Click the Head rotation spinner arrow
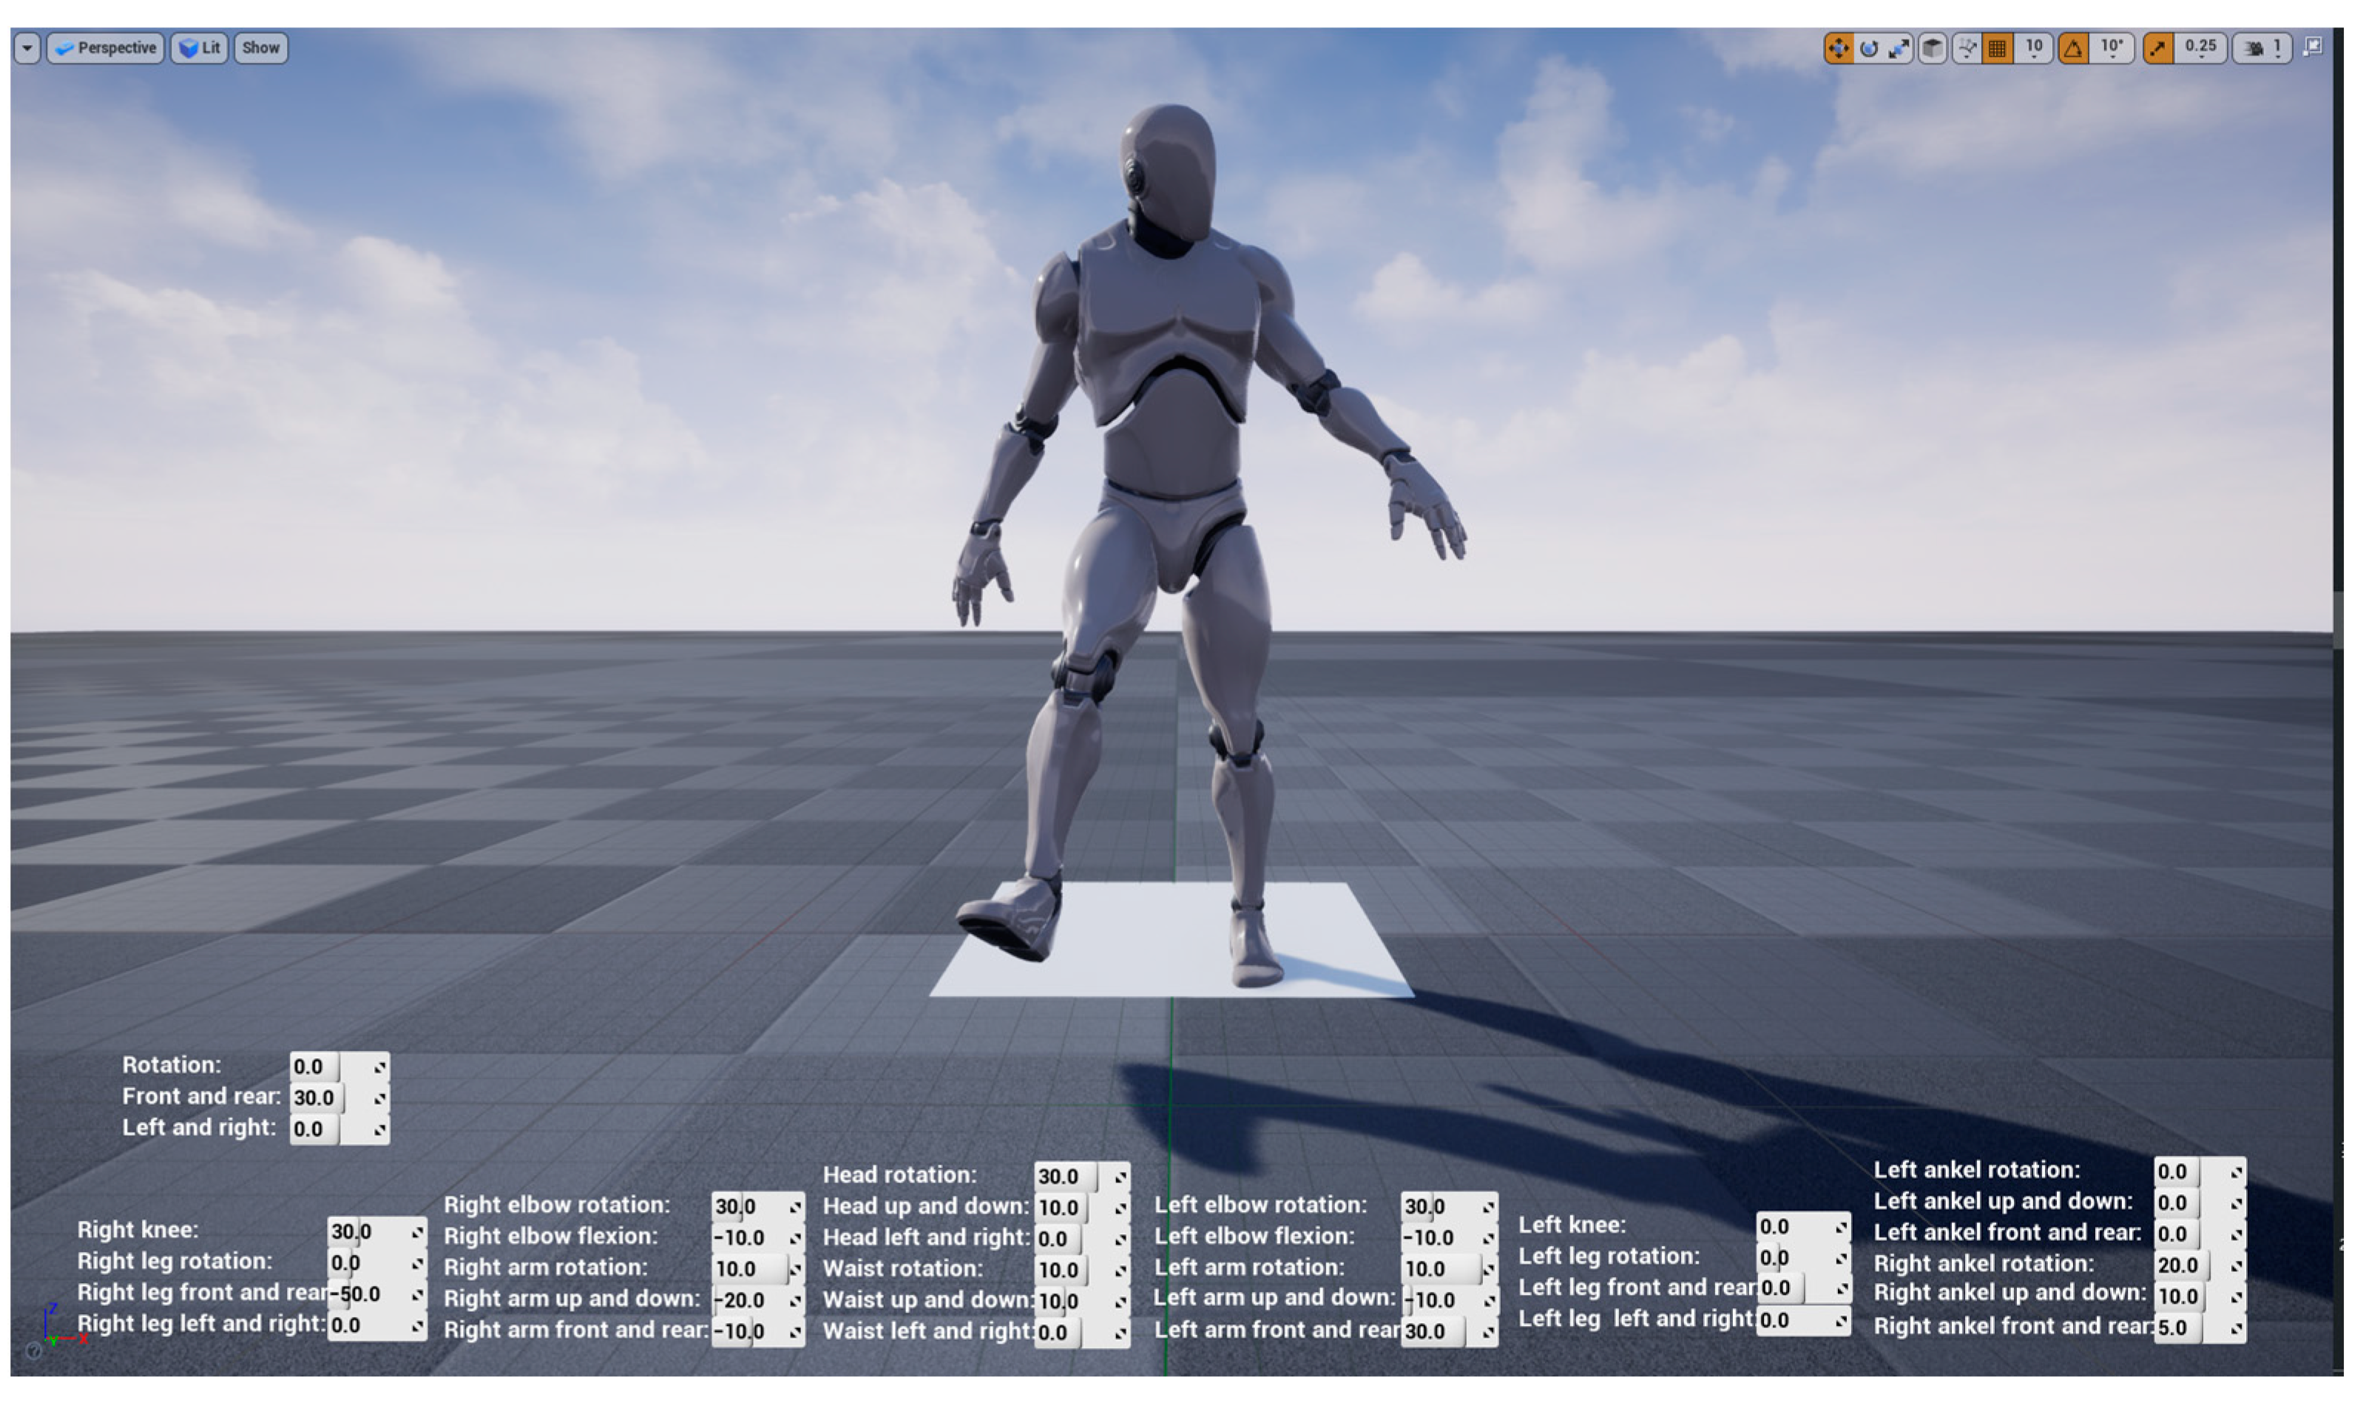The width and height of the screenshot is (2366, 1425). tap(1120, 1177)
